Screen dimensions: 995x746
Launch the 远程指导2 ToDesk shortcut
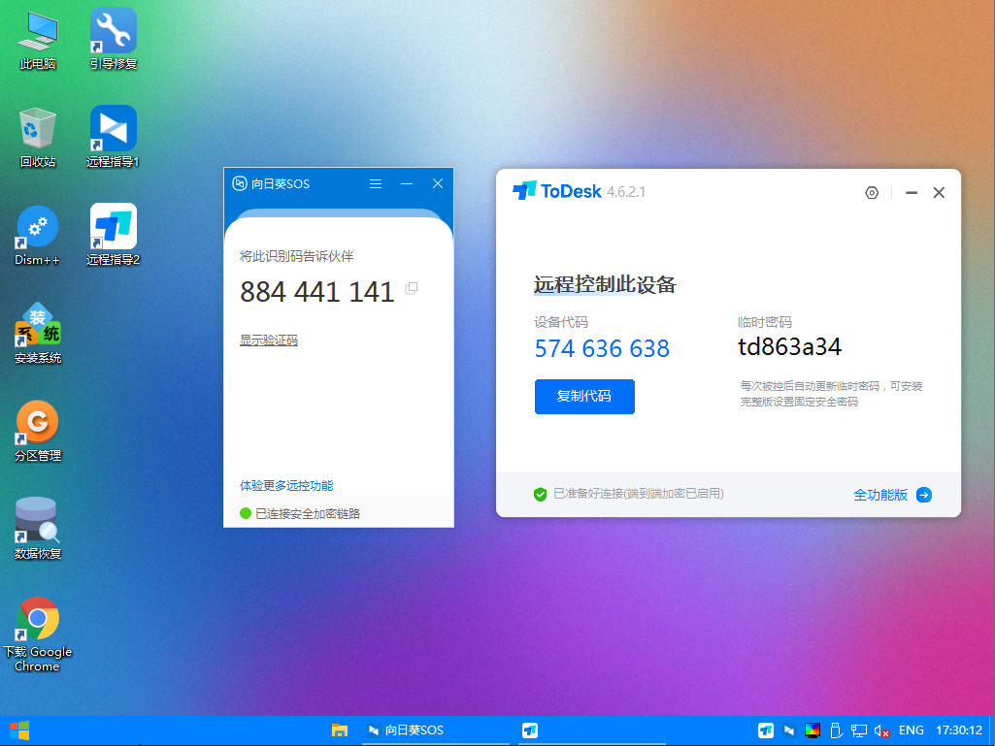pos(113,236)
